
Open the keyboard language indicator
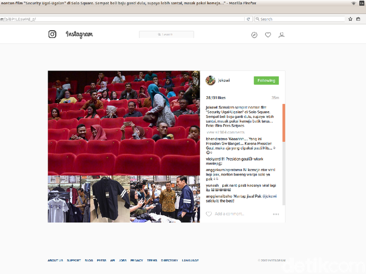(362, 3)
